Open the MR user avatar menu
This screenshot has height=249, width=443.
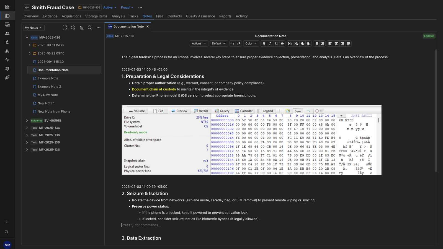pyautogui.click(x=7, y=245)
